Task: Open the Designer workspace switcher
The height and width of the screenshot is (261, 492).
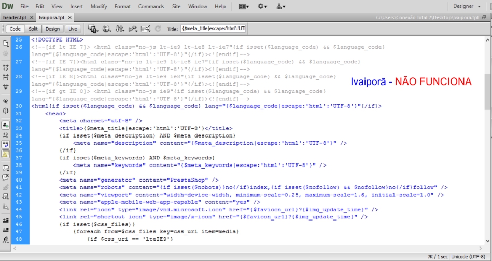Action: (467, 6)
